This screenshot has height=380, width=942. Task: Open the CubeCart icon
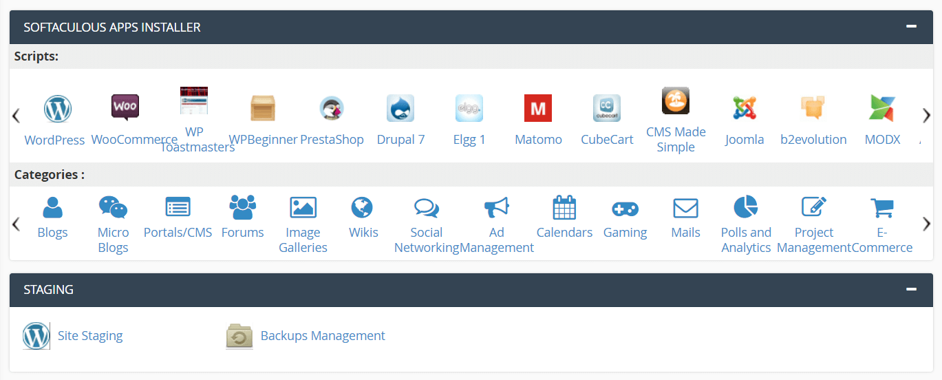pyautogui.click(x=607, y=108)
